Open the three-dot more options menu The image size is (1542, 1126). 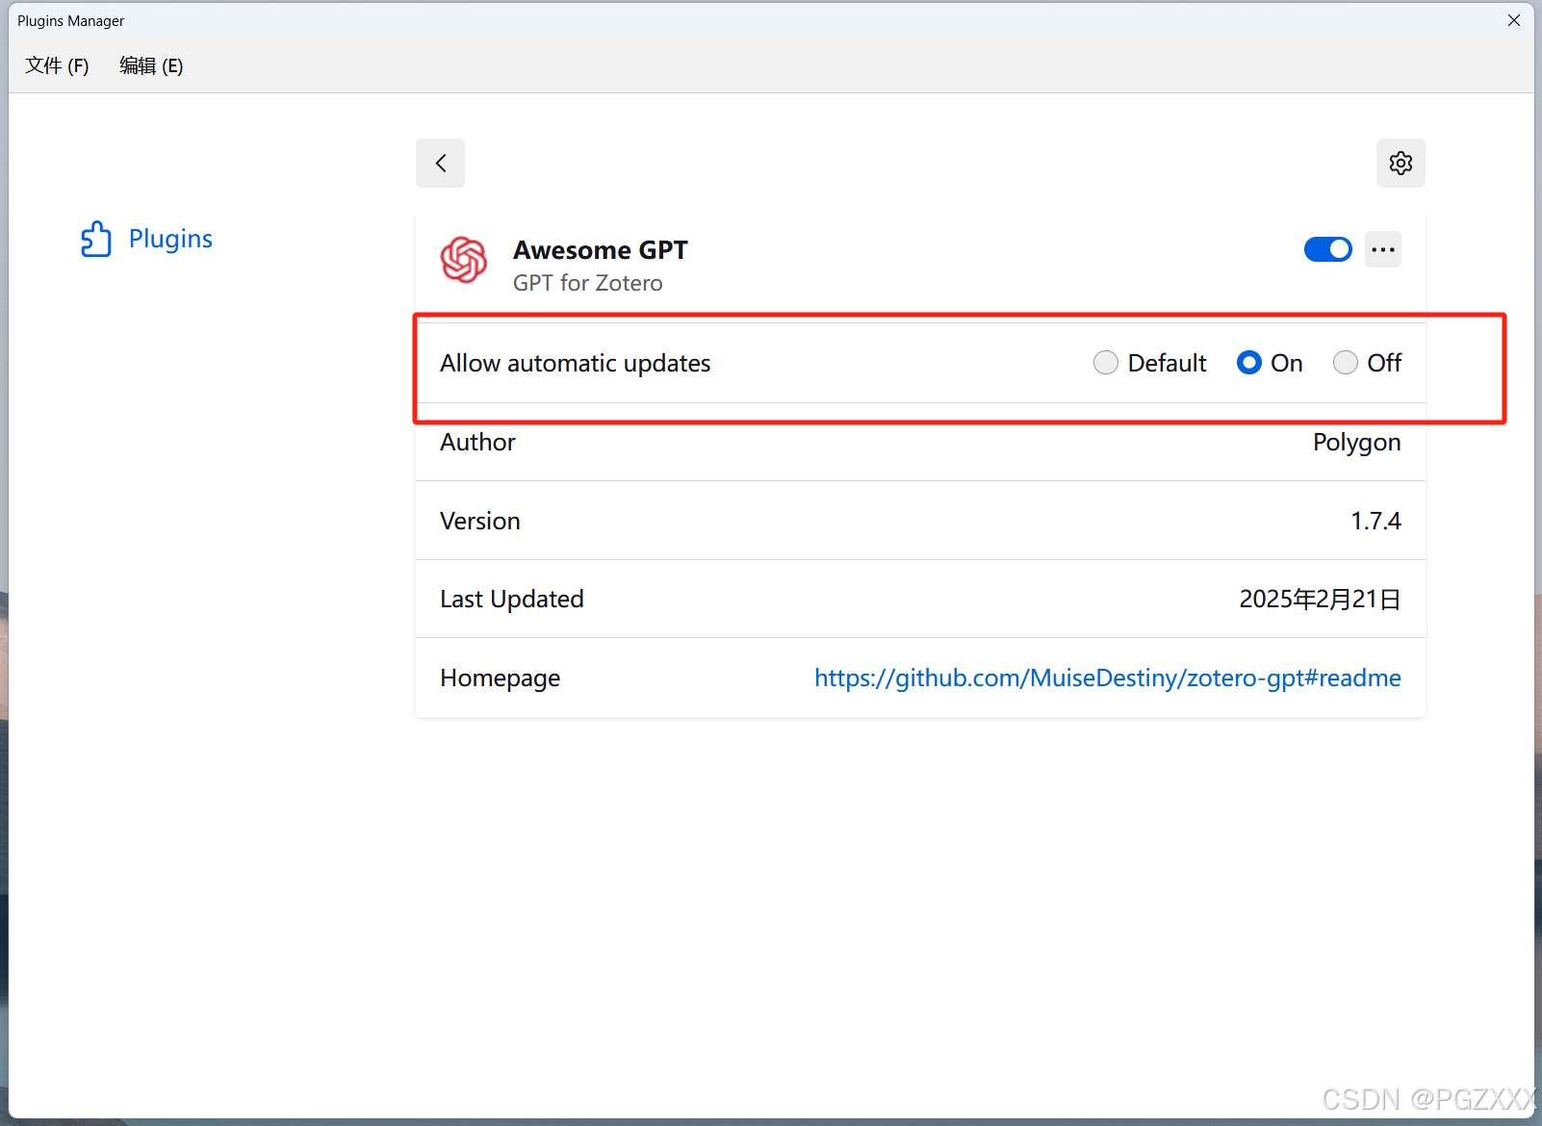[x=1383, y=249]
